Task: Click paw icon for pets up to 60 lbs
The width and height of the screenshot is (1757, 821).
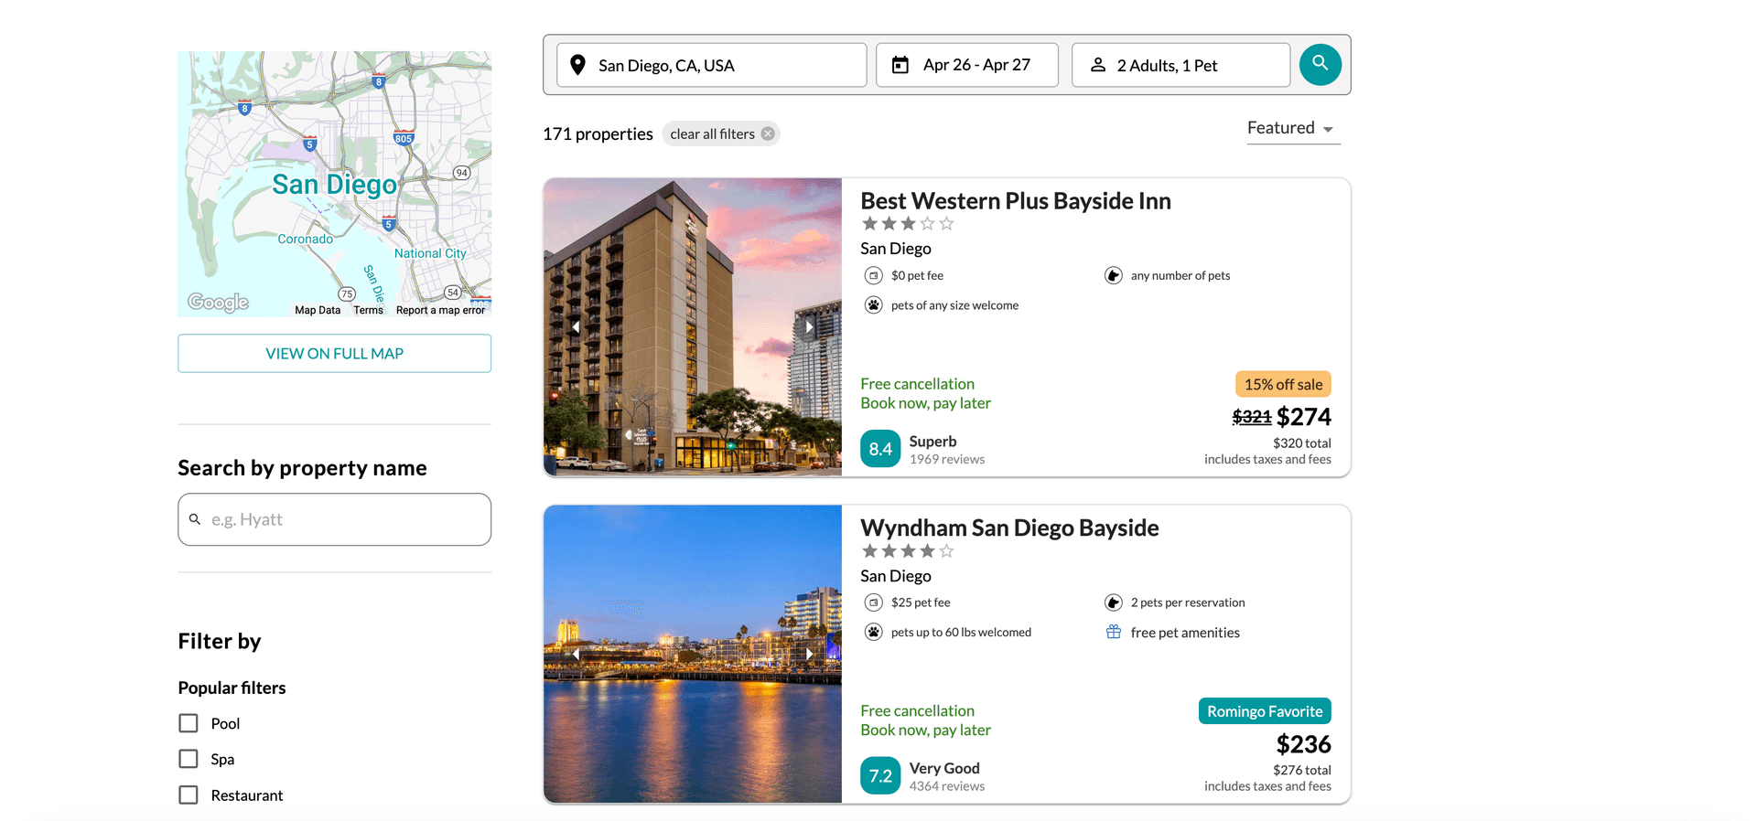Action: (x=874, y=632)
